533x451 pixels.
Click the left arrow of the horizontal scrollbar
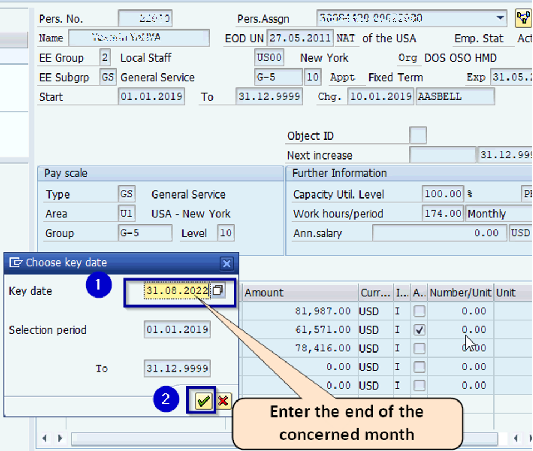(45, 438)
